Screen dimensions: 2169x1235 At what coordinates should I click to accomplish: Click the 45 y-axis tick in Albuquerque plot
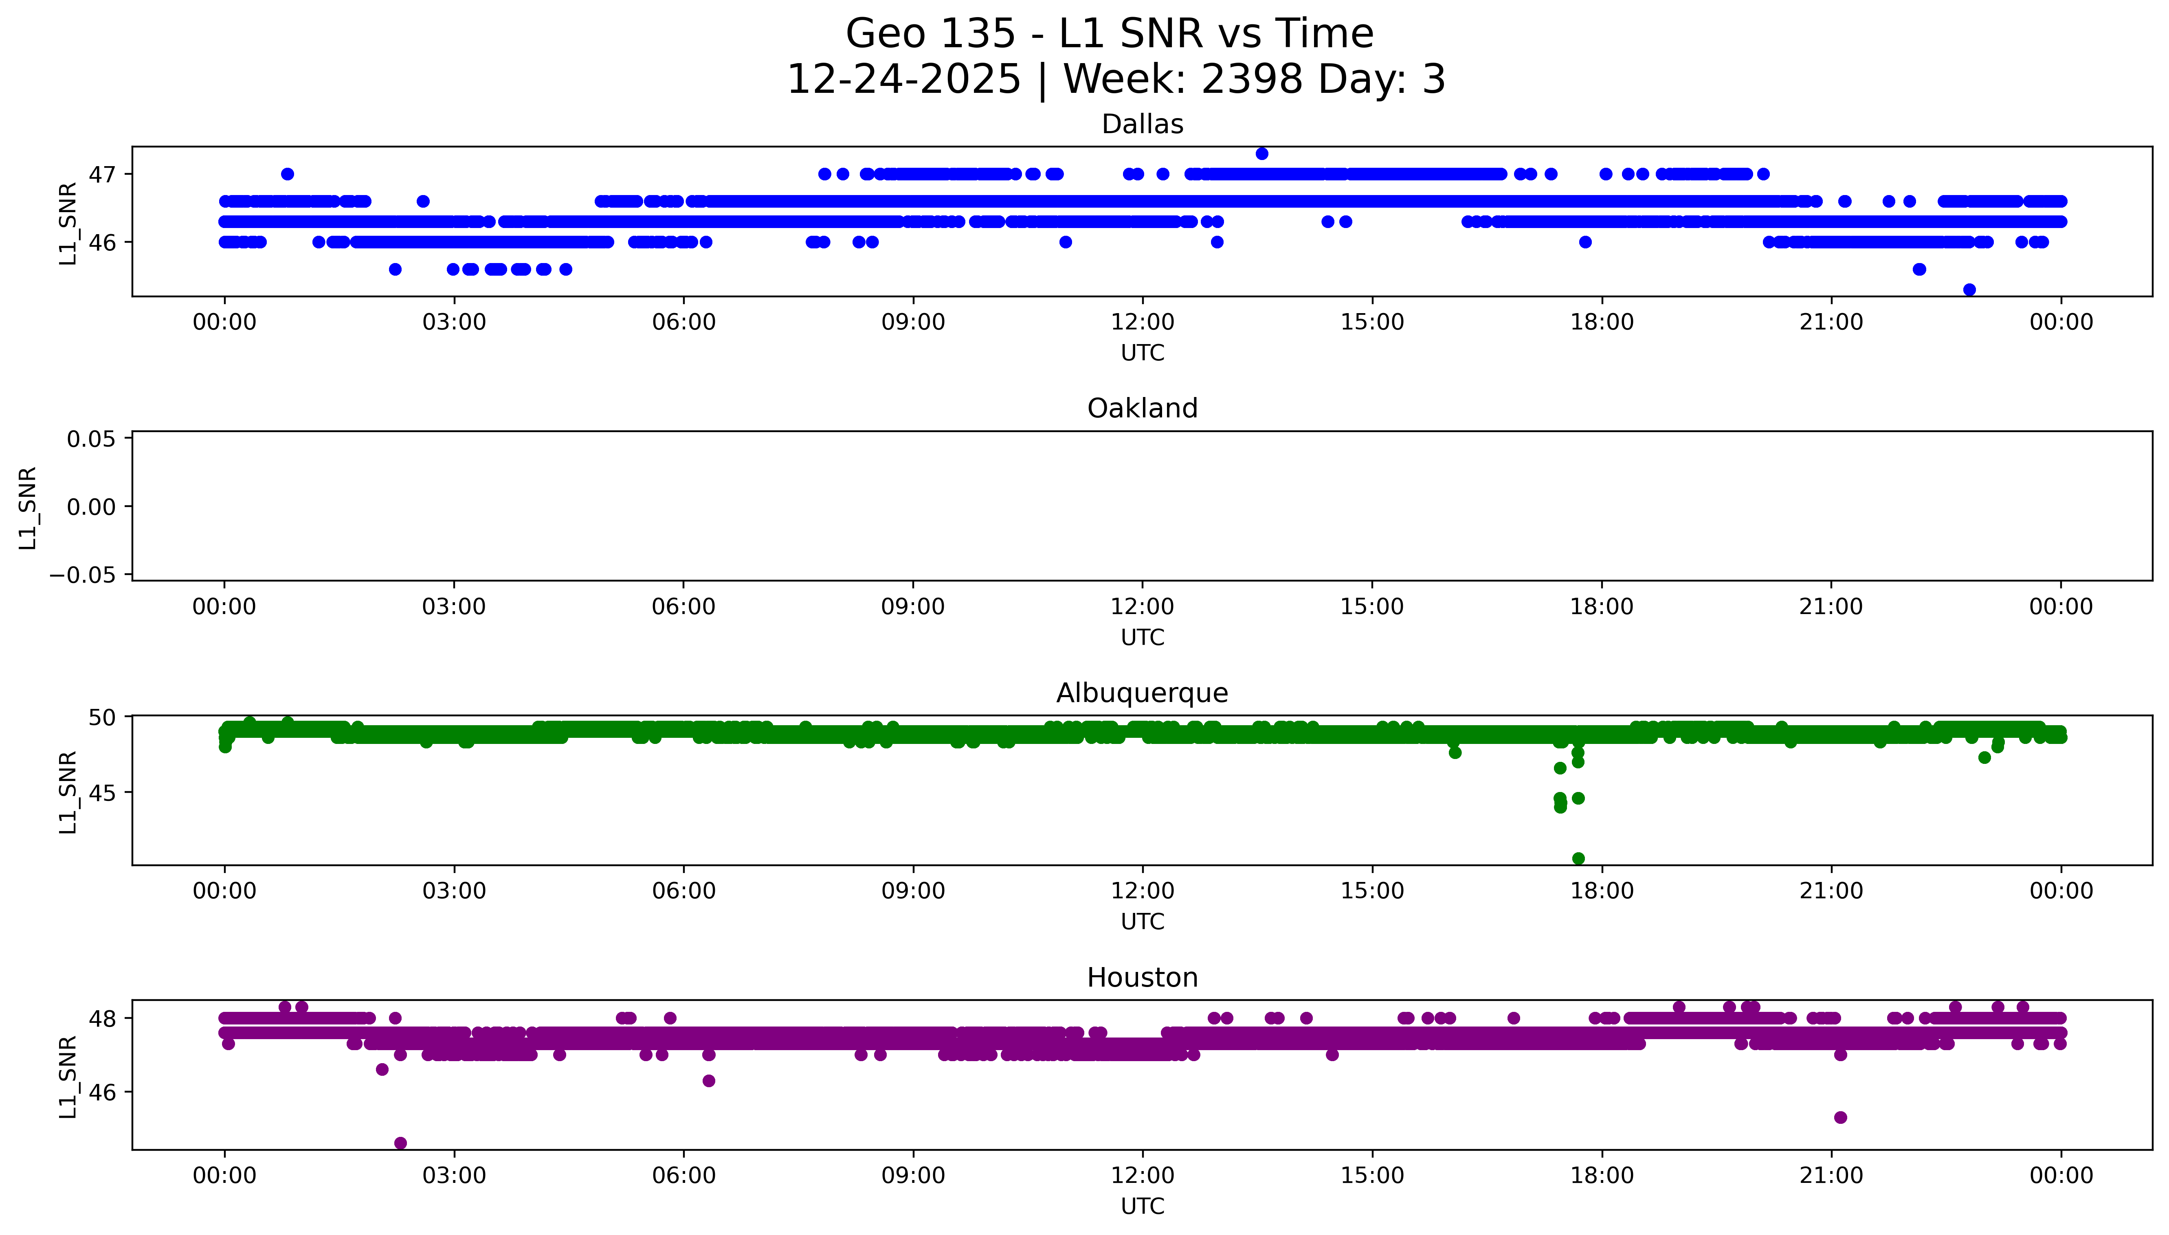102,793
